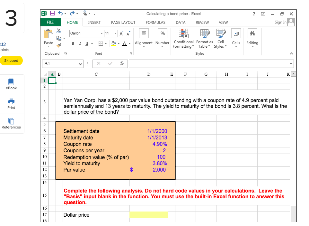This screenshot has width=309, height=226.
Task: Click the Insert Function (fx) icon
Action: (122, 63)
